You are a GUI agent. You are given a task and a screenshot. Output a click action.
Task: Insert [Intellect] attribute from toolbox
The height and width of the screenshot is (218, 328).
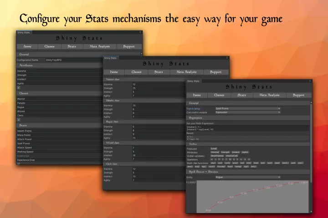pos(236,152)
